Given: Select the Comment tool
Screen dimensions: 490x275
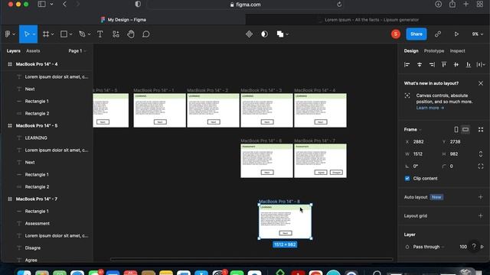Looking at the screenshot, I should 146,34.
